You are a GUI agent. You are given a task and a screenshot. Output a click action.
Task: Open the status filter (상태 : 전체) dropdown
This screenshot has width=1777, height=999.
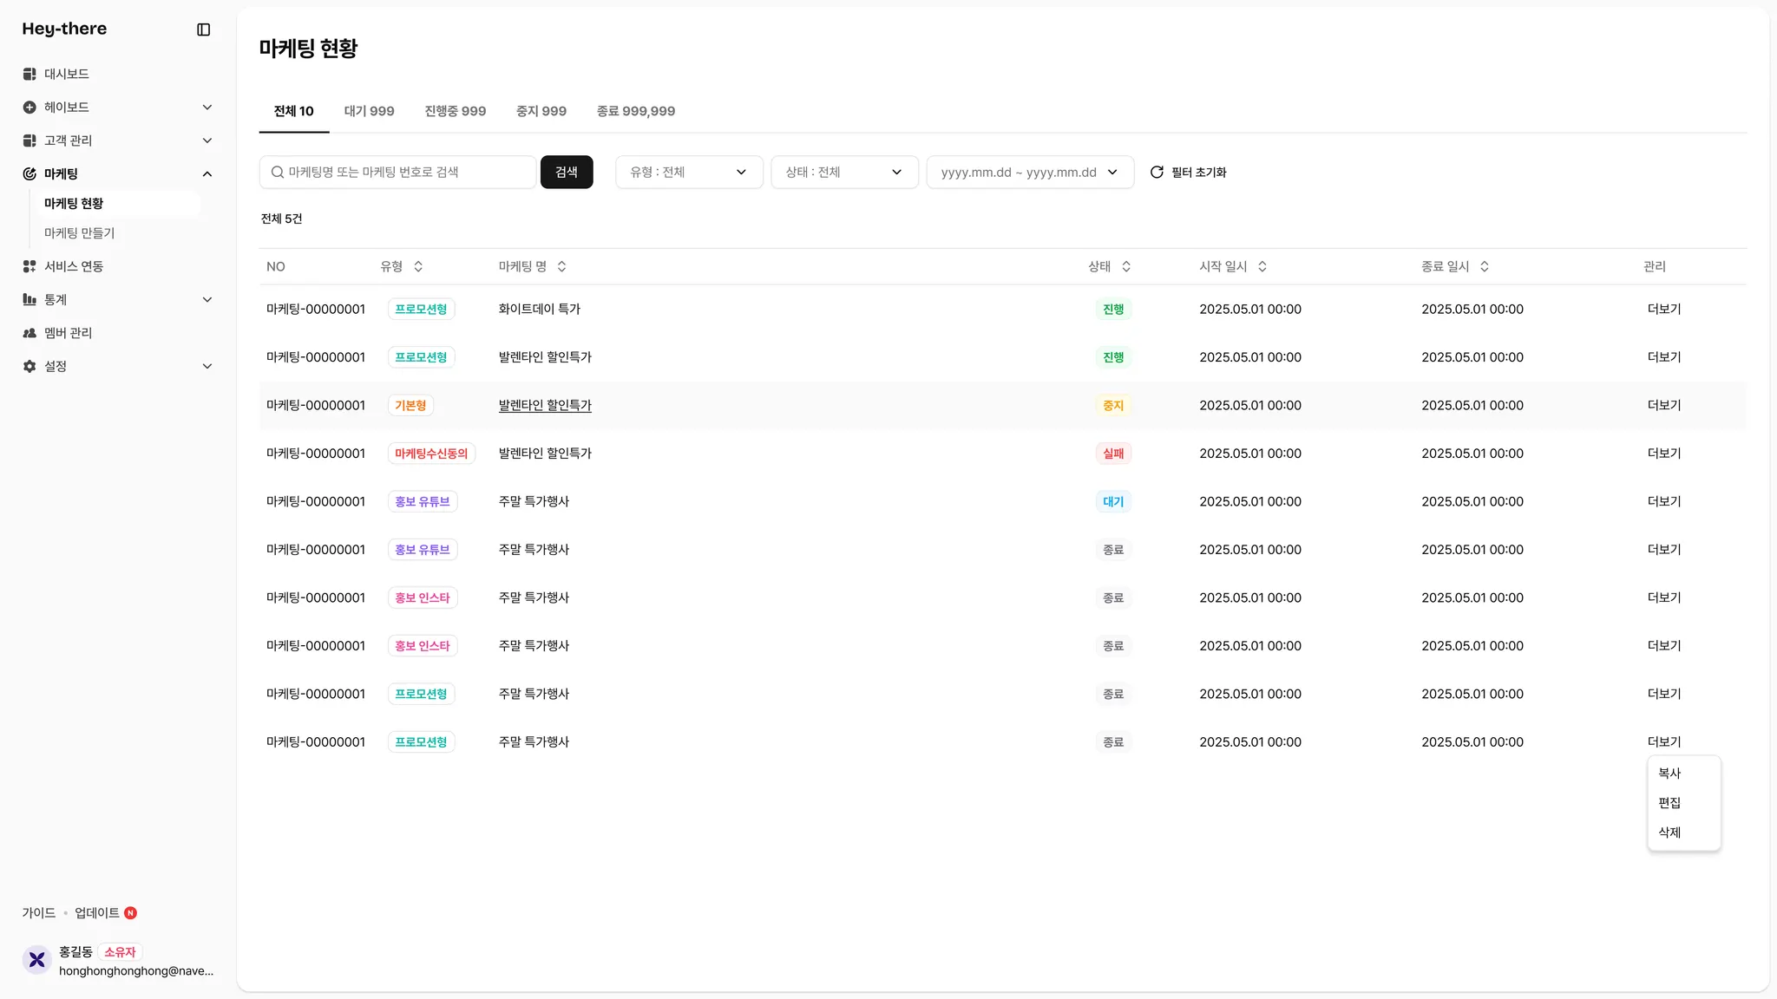click(844, 172)
